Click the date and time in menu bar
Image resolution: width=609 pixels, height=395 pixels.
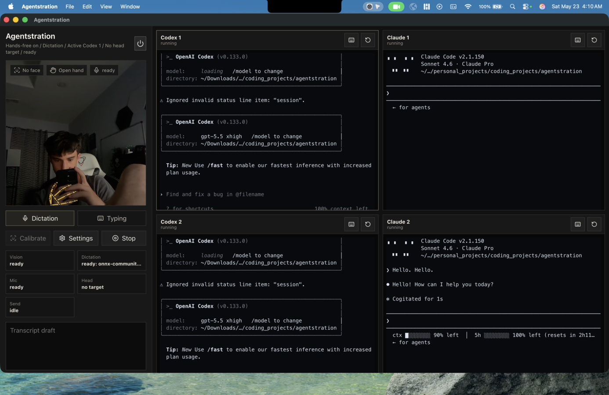coord(577,7)
